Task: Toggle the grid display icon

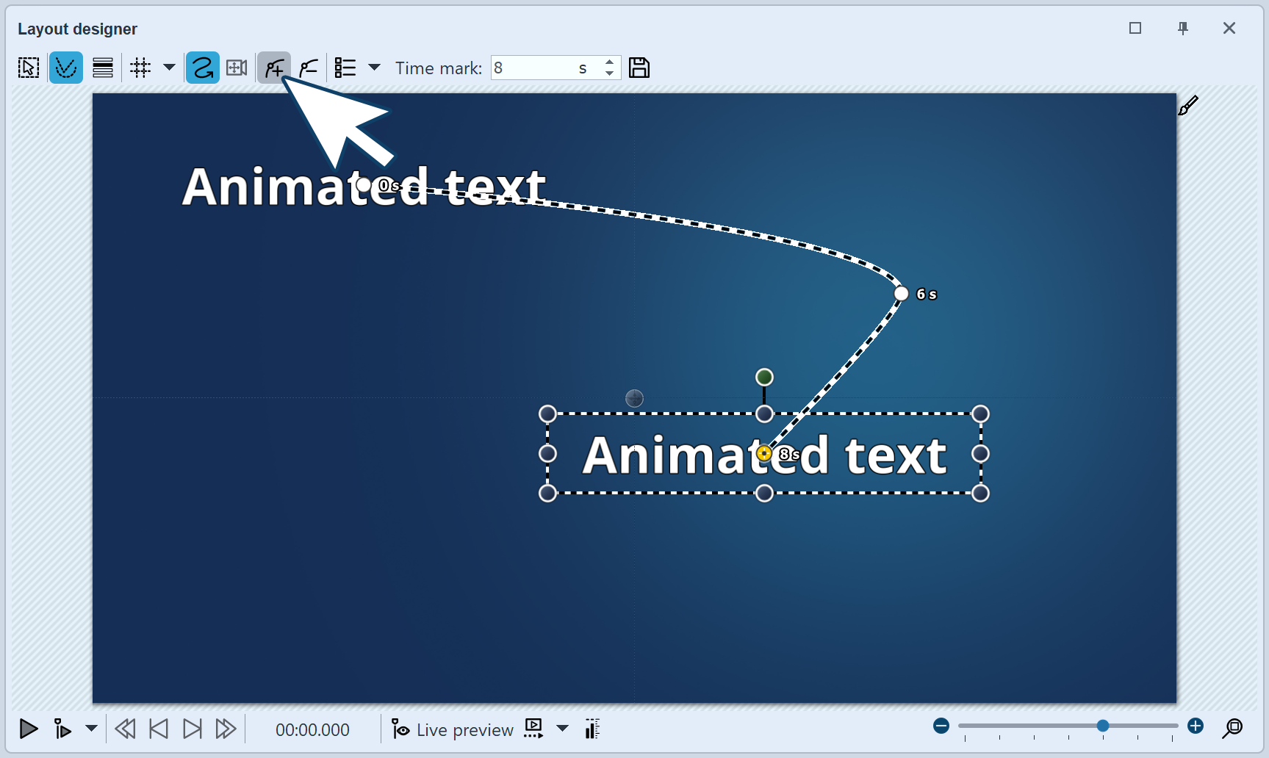Action: click(x=140, y=68)
